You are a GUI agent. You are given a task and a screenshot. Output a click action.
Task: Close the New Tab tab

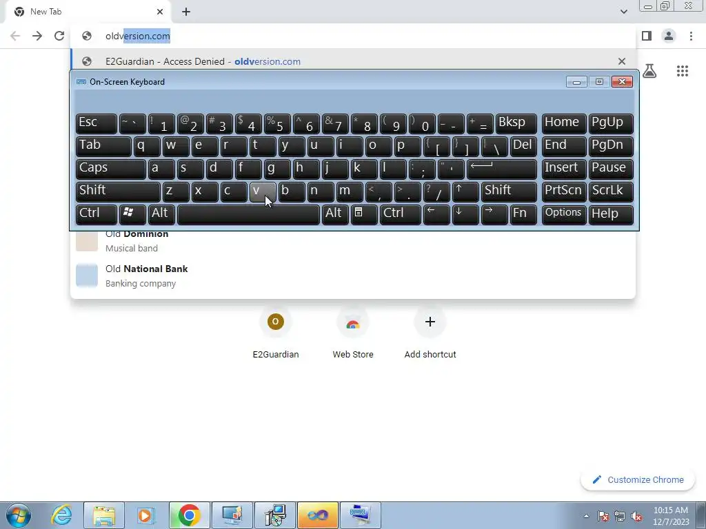tap(160, 12)
